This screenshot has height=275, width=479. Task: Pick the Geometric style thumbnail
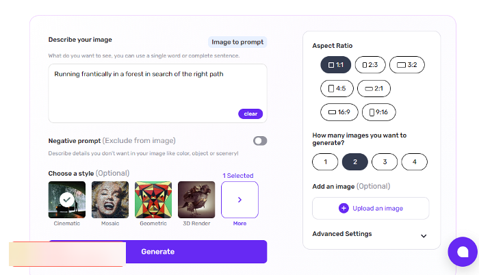(153, 200)
